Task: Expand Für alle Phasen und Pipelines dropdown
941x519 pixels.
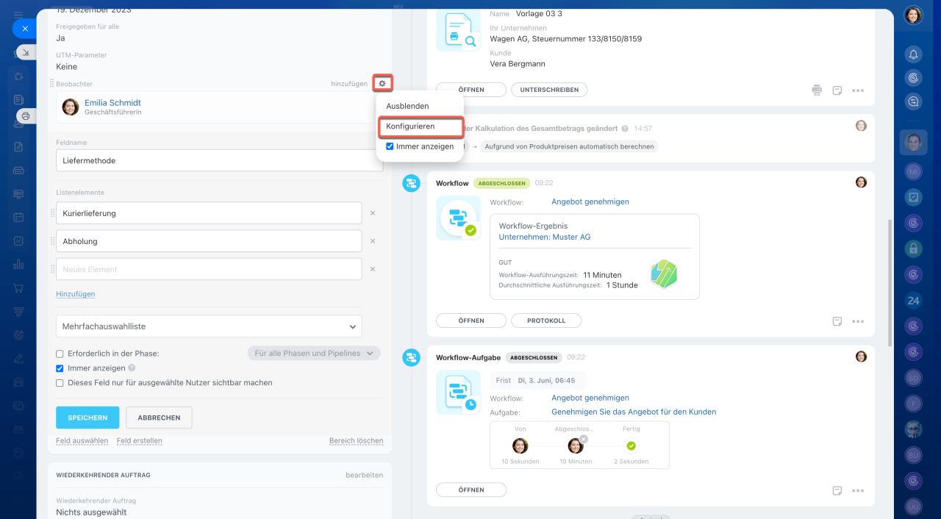Action: click(314, 354)
